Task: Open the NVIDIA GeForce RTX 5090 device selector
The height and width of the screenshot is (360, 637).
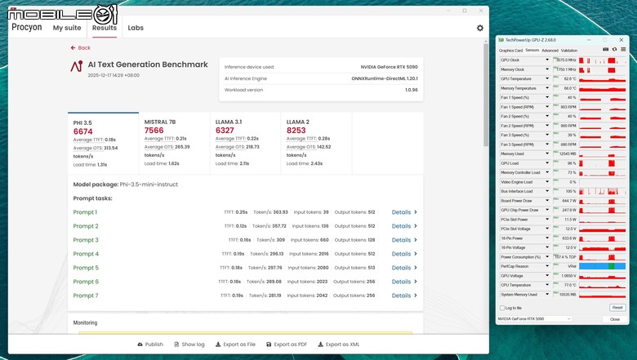Action: [535, 319]
